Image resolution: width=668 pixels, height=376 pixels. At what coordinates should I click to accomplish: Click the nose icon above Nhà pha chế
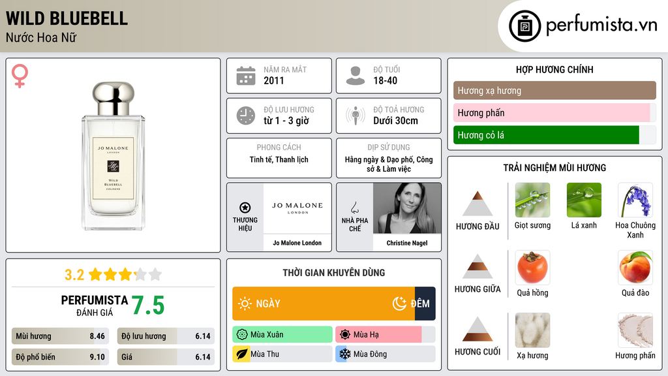click(354, 208)
